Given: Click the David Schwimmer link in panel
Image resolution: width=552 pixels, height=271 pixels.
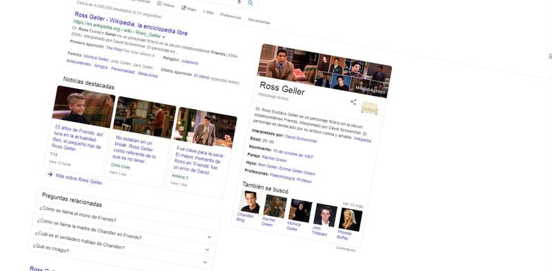Looking at the screenshot, I should pyautogui.click(x=301, y=139).
